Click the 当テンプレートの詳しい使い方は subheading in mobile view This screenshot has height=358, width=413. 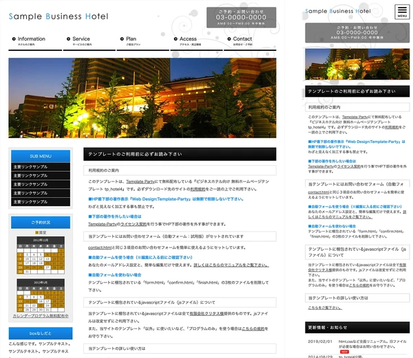[357, 298]
